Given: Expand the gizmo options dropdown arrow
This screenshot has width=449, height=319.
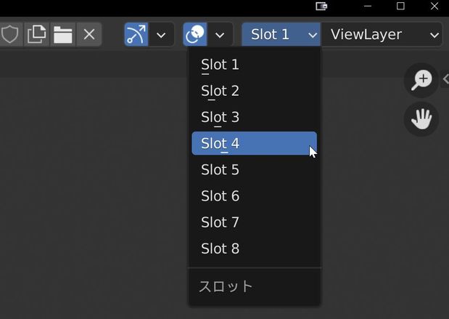Looking at the screenshot, I should coord(161,34).
